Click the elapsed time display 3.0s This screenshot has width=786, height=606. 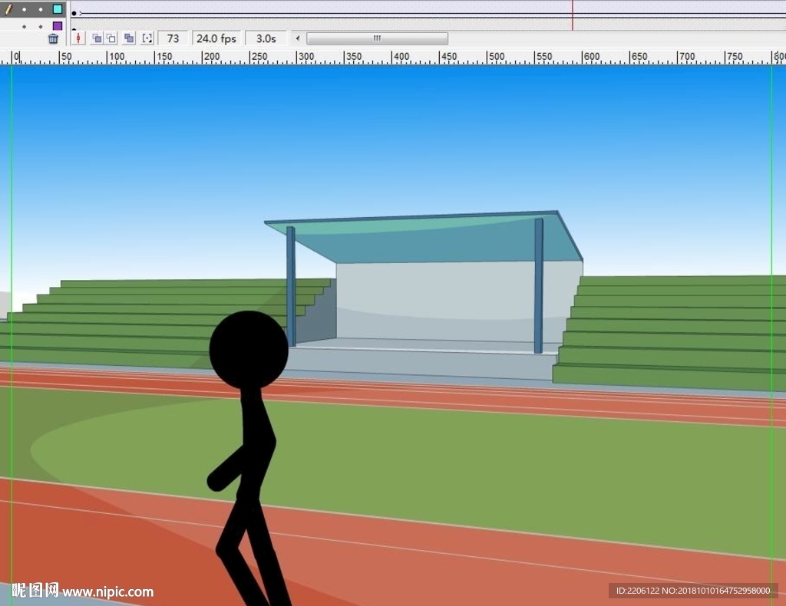pos(266,38)
